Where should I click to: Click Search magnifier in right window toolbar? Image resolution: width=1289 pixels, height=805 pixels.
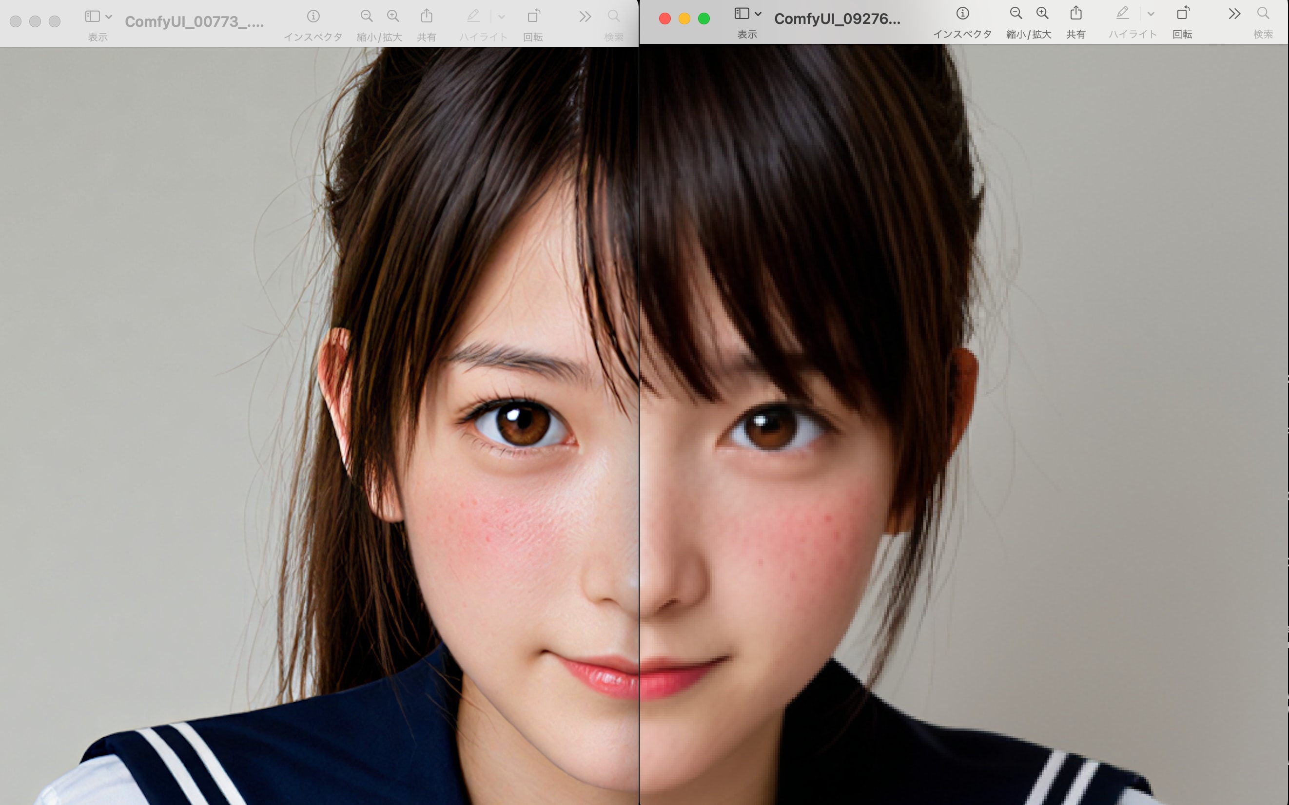pos(1263,13)
